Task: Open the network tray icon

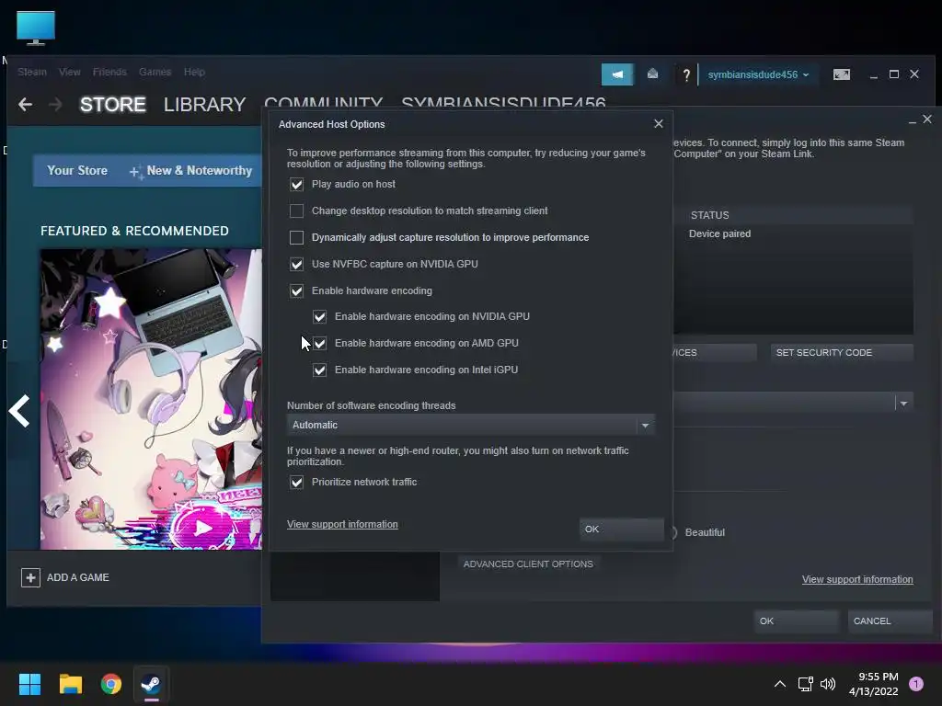Action: click(805, 684)
